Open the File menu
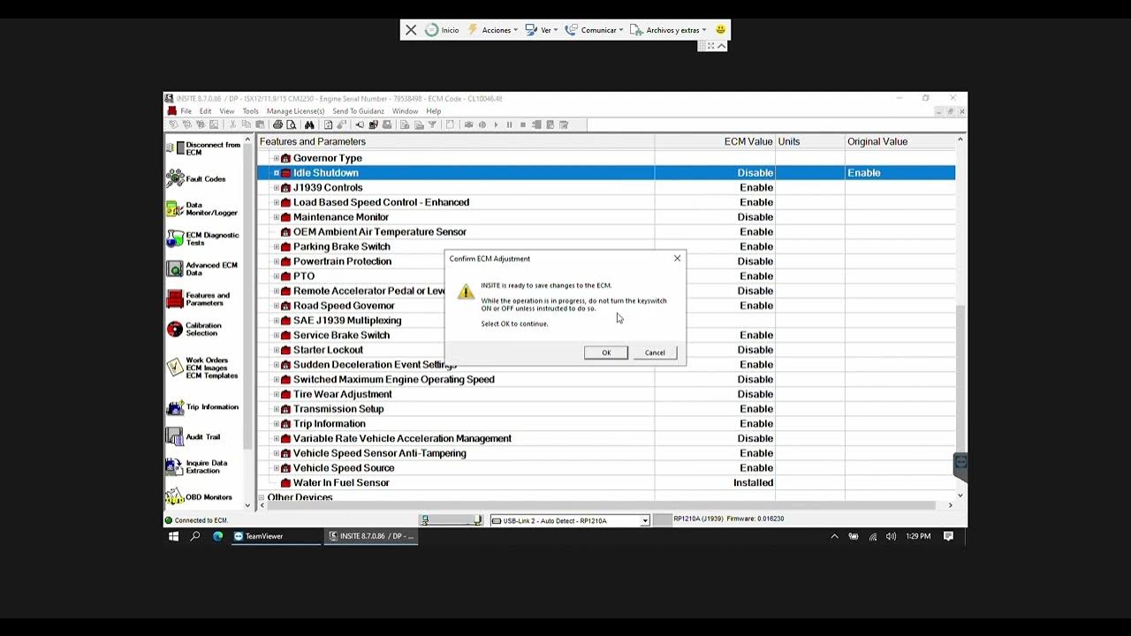 tap(186, 111)
